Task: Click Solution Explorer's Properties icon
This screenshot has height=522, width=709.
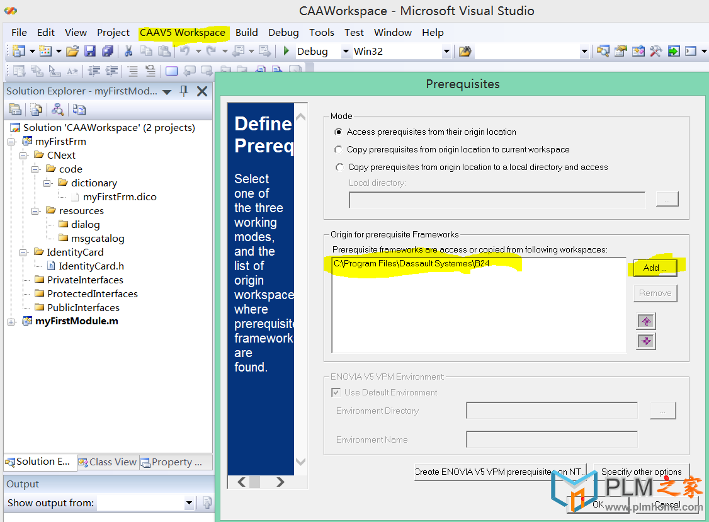Action: click(15, 110)
